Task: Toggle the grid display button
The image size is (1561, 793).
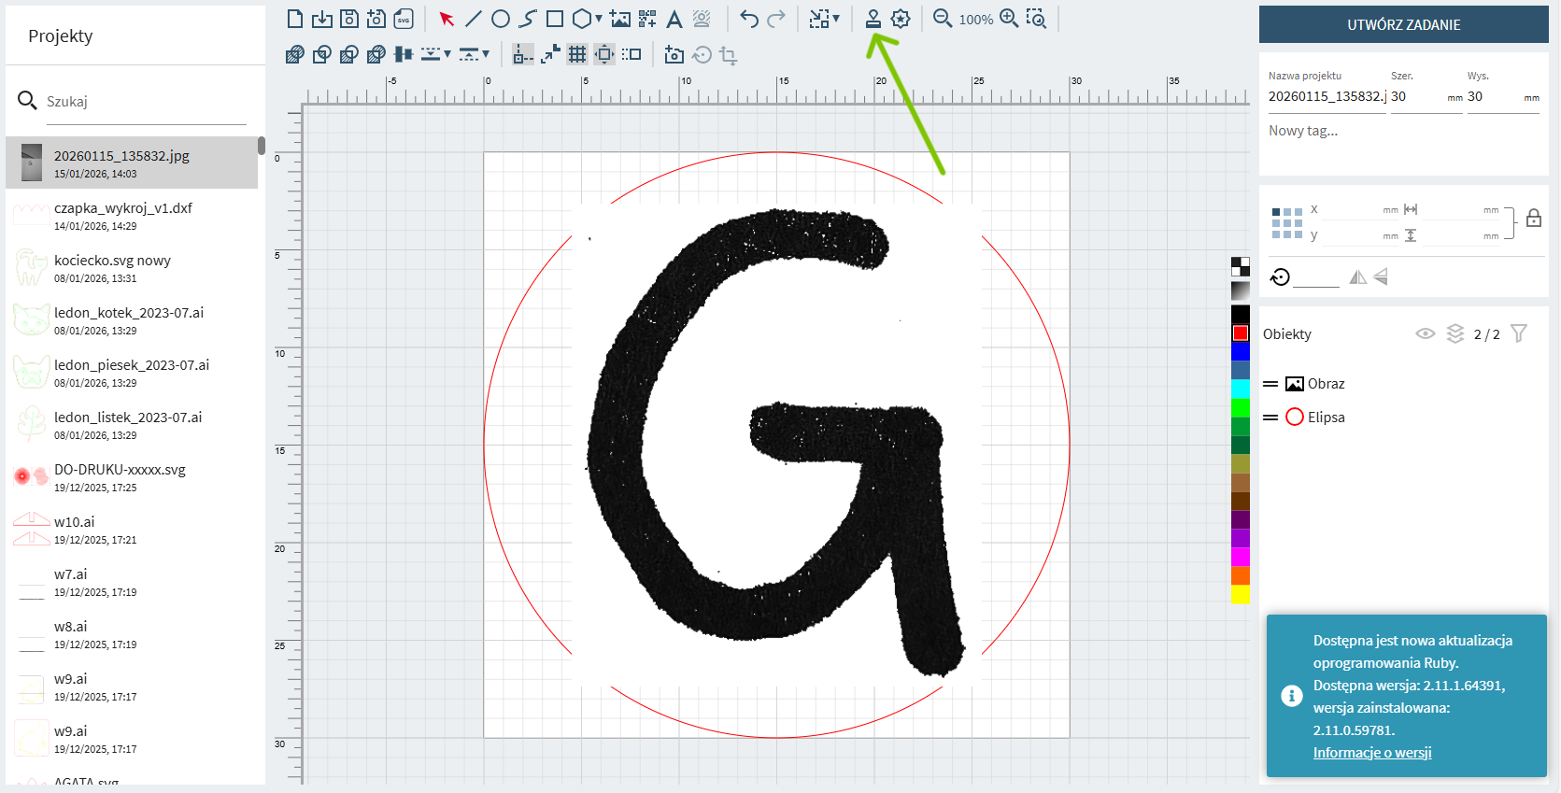Action: click(x=577, y=55)
